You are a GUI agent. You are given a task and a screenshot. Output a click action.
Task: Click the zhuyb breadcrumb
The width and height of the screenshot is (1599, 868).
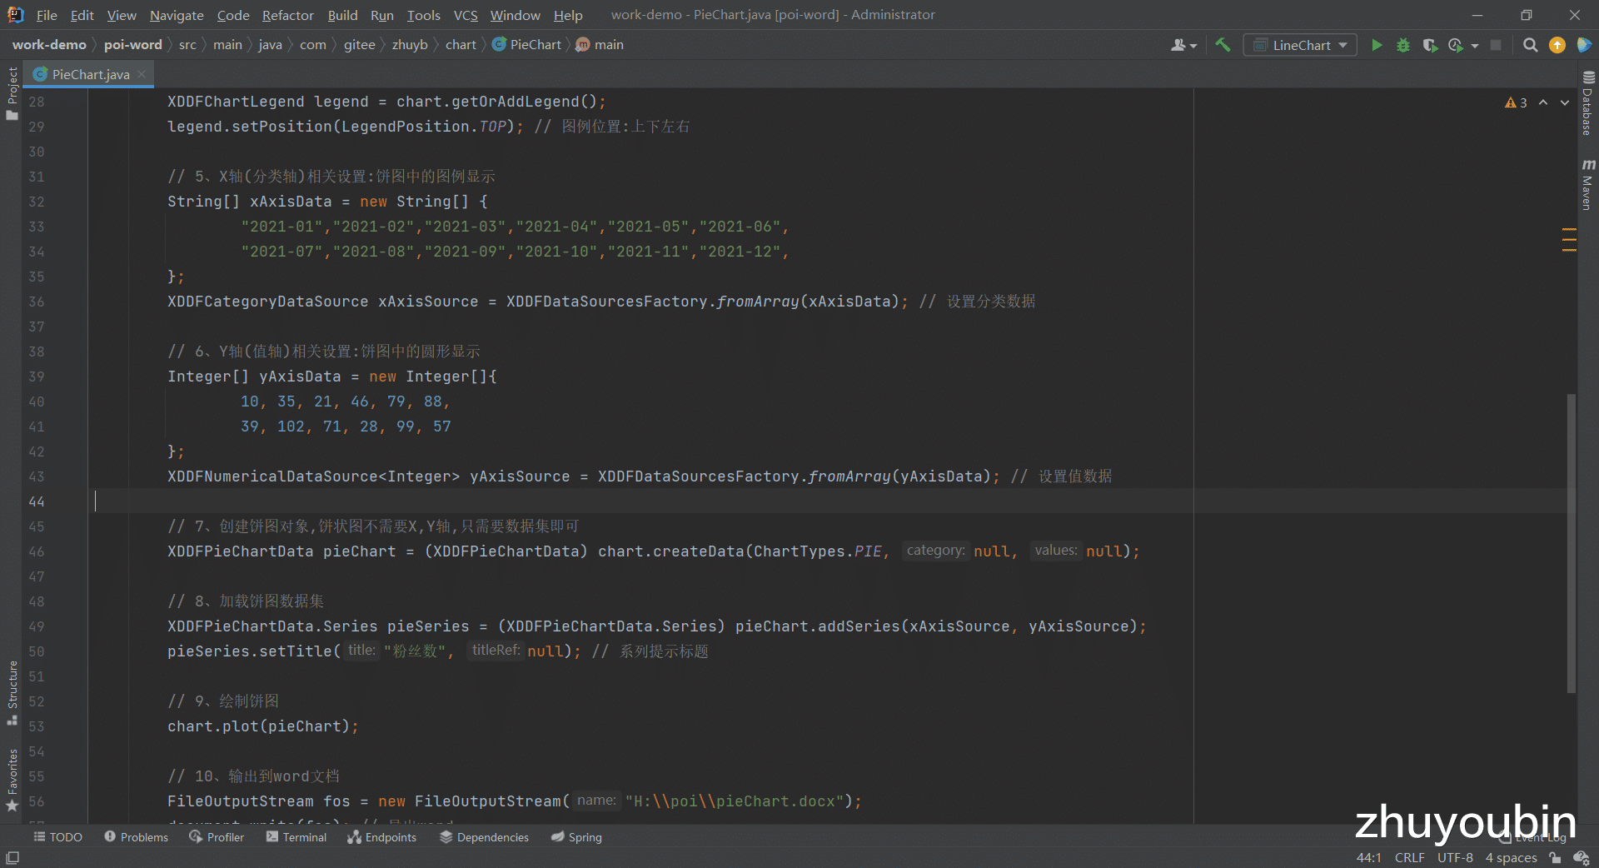click(410, 45)
